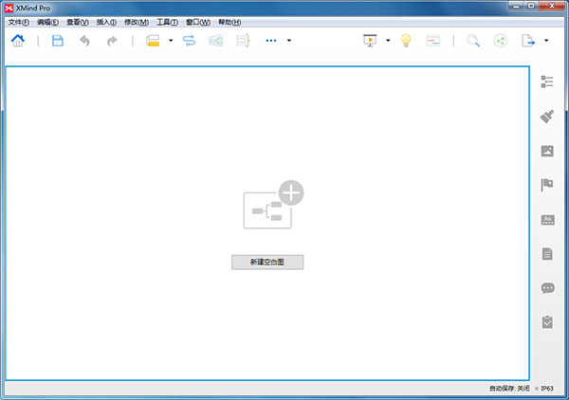Screen dimensions: 569x400
Task: Expand the Export dropdown arrow
Action: point(548,41)
